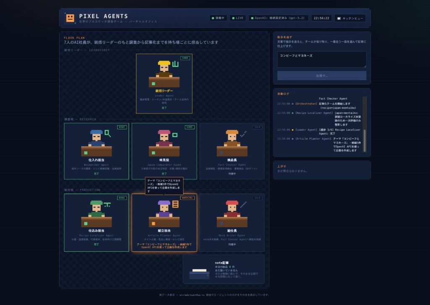The height and width of the screenshot is (305, 430).
Task: Select the yellow-hat Leader Agent avatar
Action: (x=164, y=68)
